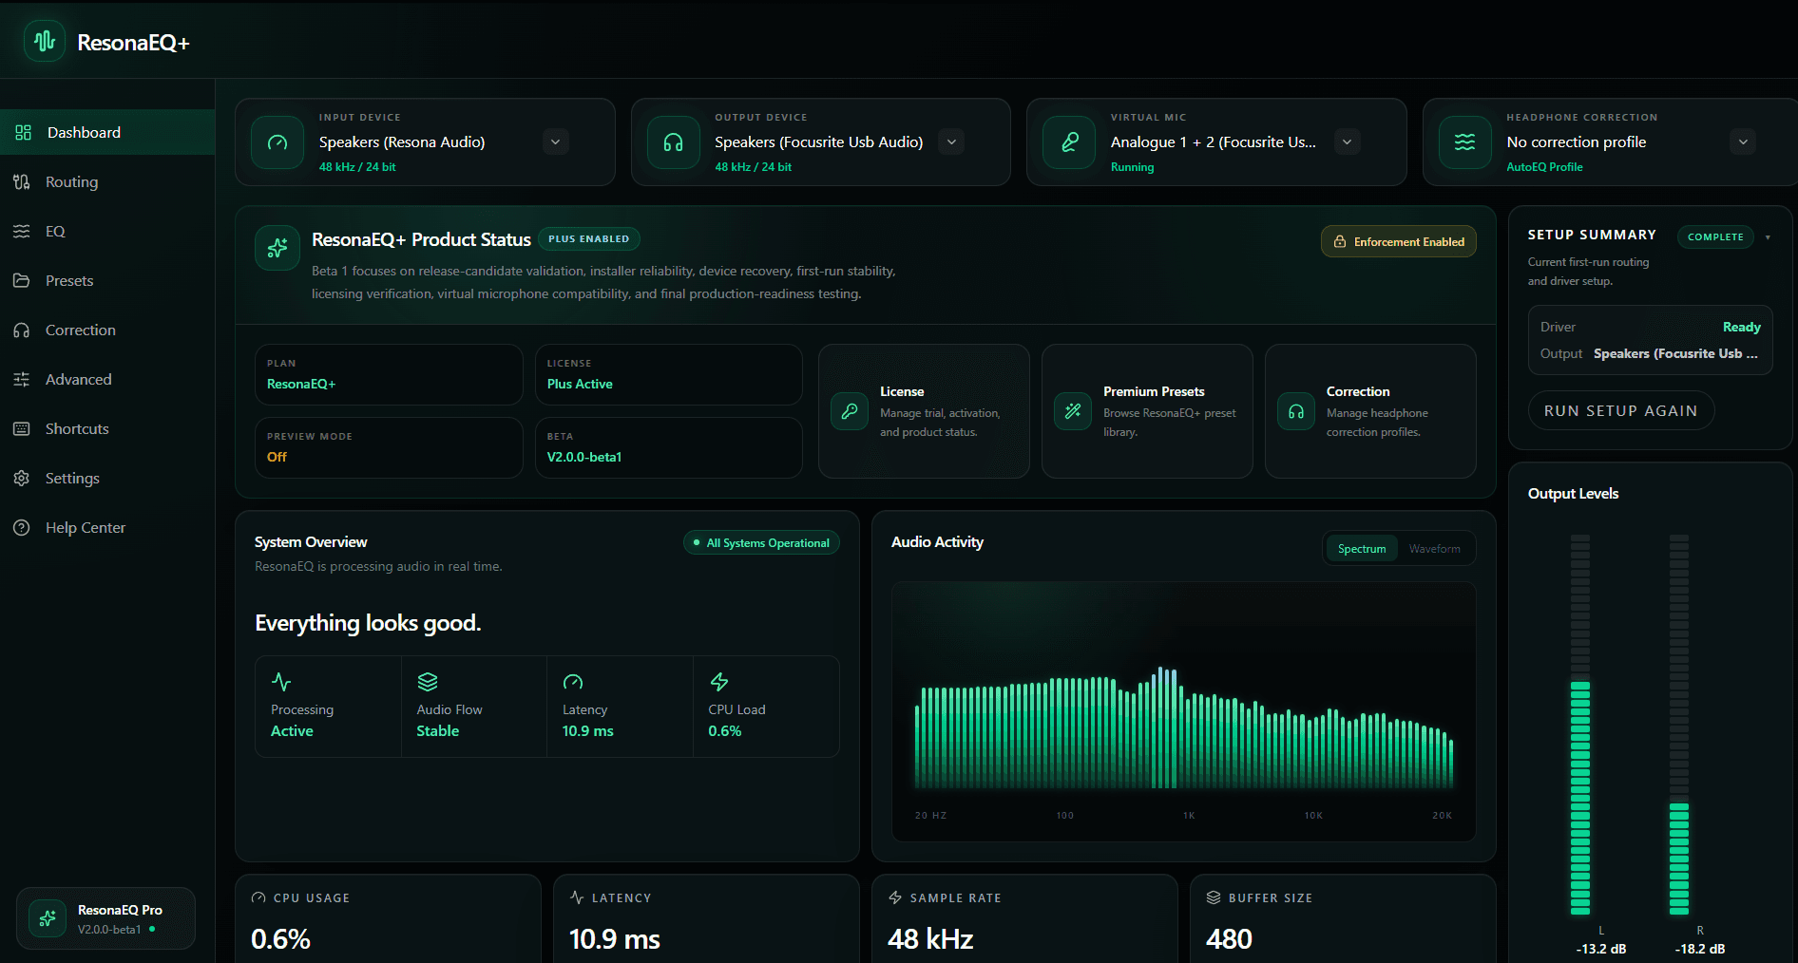Click the EQ waves icon in sidebar
1798x963 pixels.
[22, 231]
